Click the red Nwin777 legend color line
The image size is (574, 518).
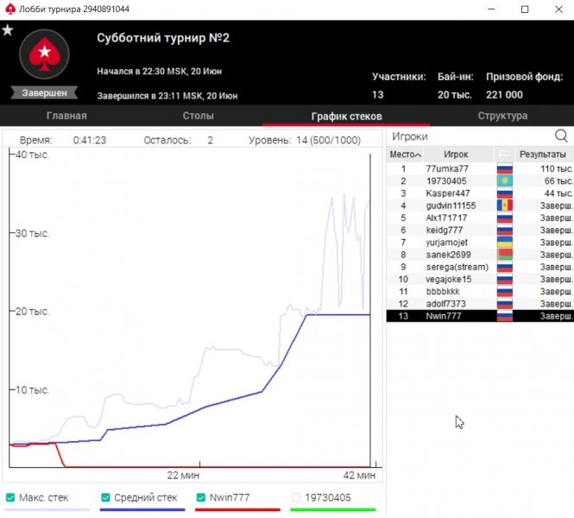[x=237, y=510]
